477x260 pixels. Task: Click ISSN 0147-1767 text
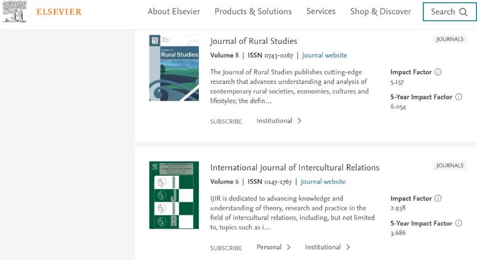(269, 182)
